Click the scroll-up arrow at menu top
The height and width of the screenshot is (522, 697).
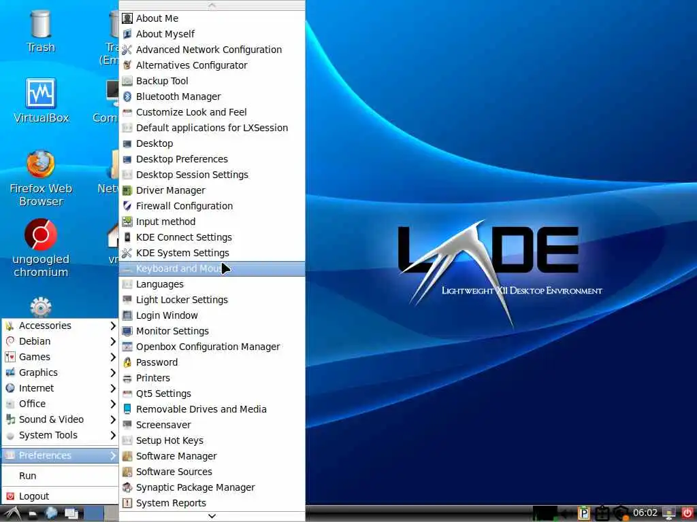[212, 5]
